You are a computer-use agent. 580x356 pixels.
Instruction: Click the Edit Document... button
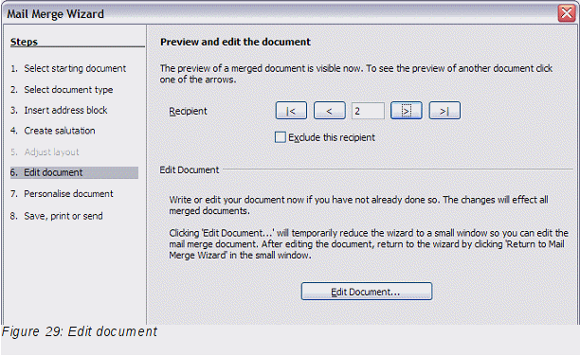point(367,292)
